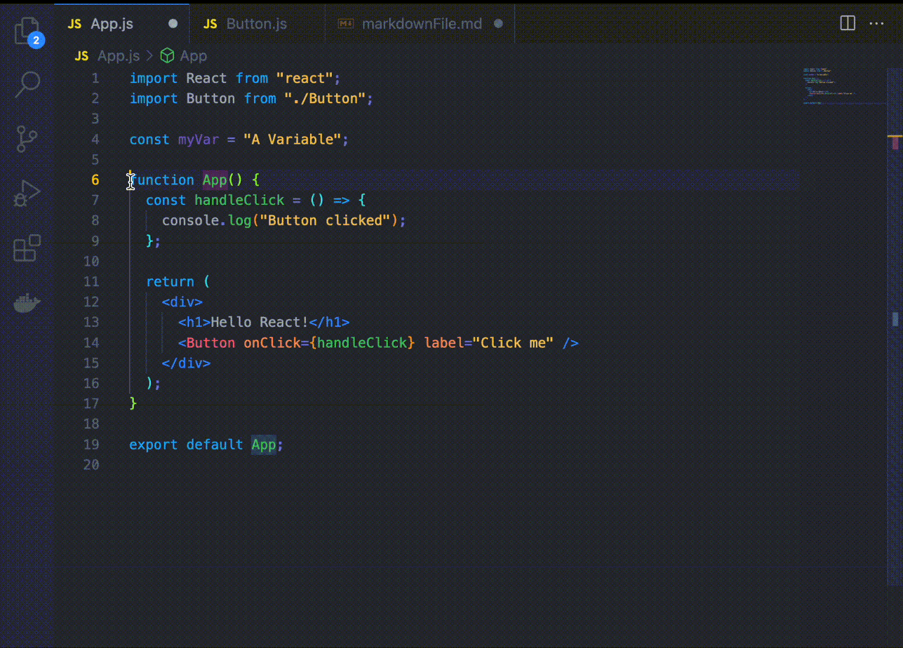Image resolution: width=903 pixels, height=648 pixels.
Task: Open the Docker view icon
Action: coord(27,303)
